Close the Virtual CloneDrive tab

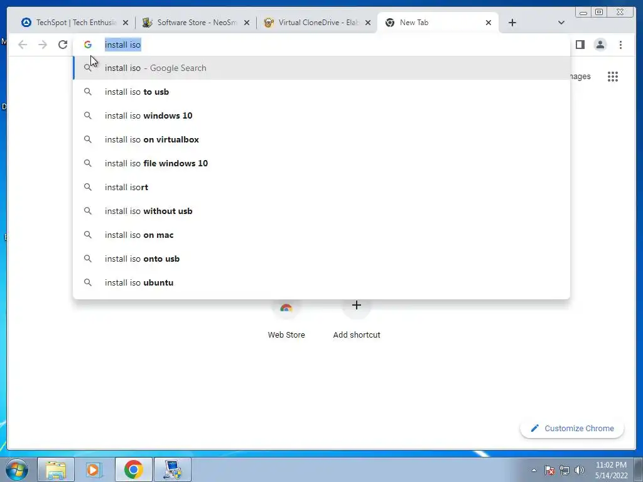[368, 23]
